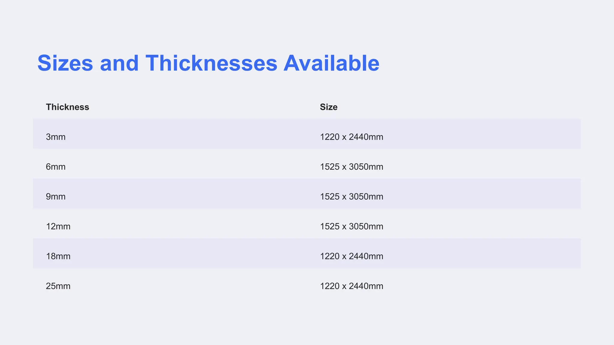
Task: Select the Size column header
Action: click(x=329, y=107)
